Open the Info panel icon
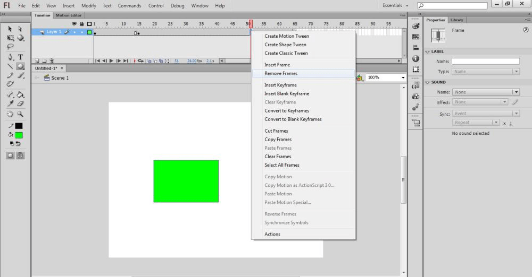 tap(415, 58)
